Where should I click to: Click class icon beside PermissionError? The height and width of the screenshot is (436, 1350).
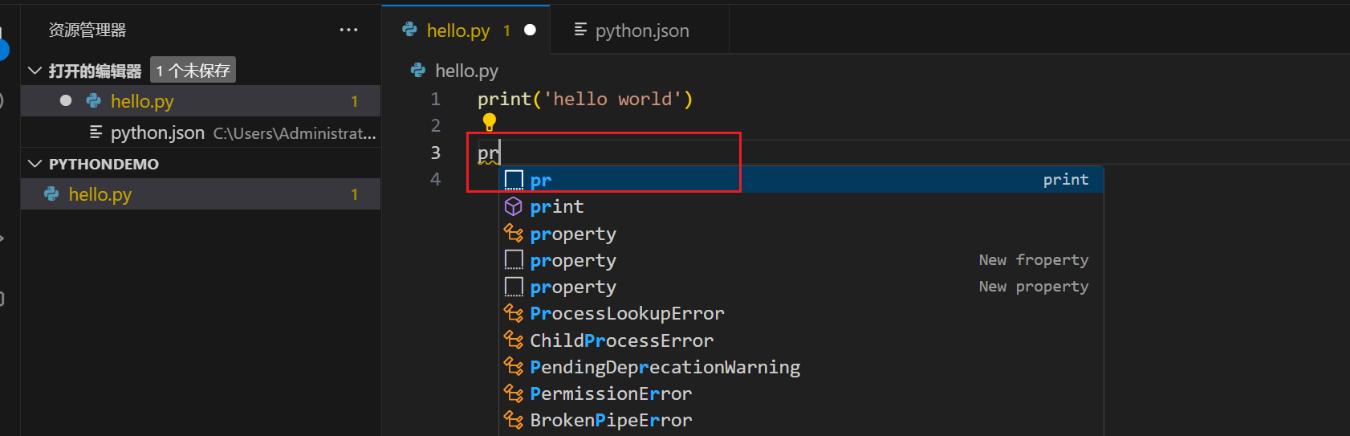point(514,393)
